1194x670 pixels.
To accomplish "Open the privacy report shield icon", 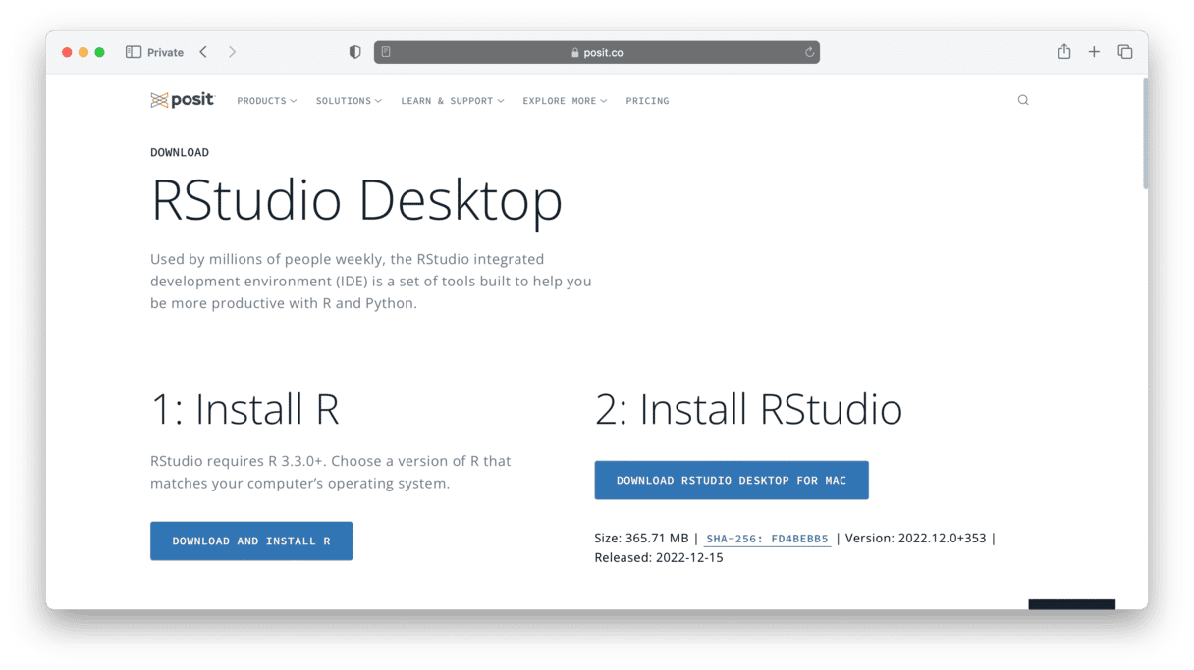I will 355,52.
